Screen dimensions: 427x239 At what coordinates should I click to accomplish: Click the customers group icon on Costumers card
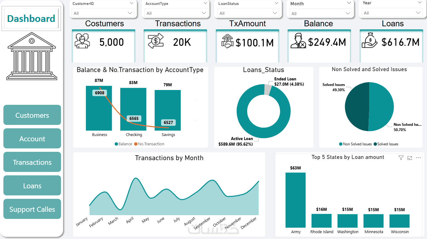tap(82, 41)
